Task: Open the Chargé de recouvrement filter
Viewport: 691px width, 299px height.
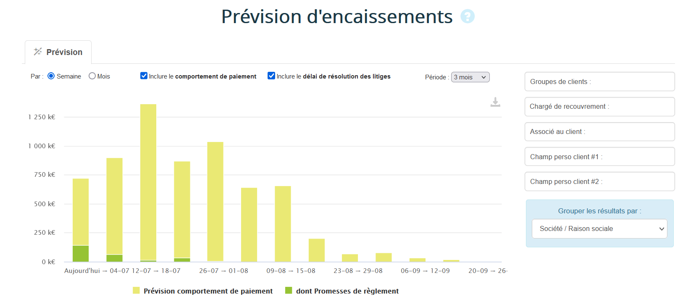Action: pos(599,107)
